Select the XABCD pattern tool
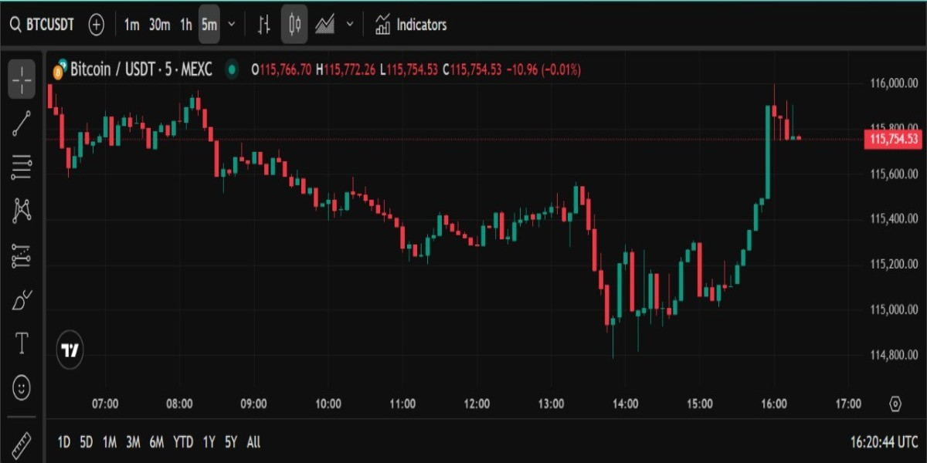This screenshot has height=463, width=927. tap(22, 210)
